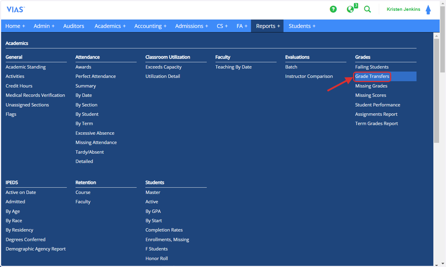Screen dimensions: 446x267
Task: Open IPEDS By Age report
Action: [13, 211]
